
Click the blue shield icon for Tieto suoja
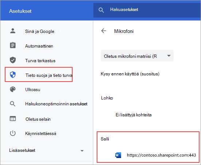pos(13,75)
